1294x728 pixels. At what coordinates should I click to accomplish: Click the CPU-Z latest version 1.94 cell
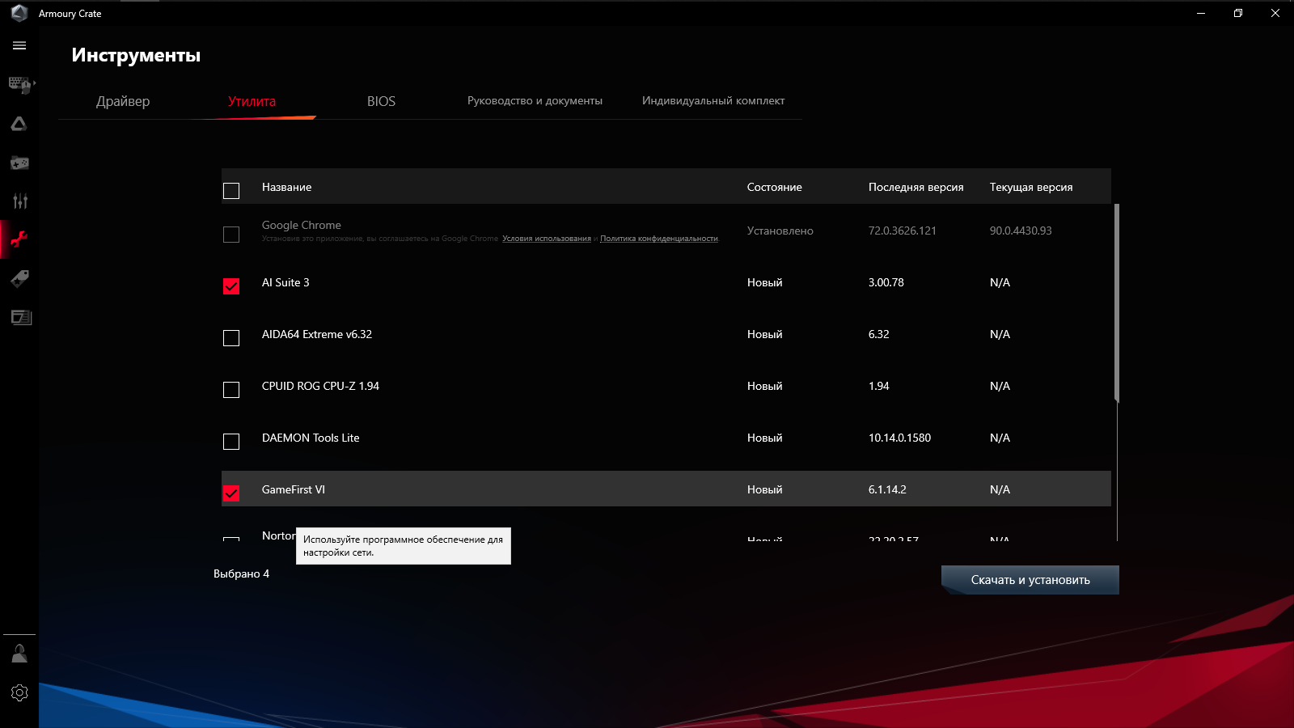pyautogui.click(x=879, y=386)
